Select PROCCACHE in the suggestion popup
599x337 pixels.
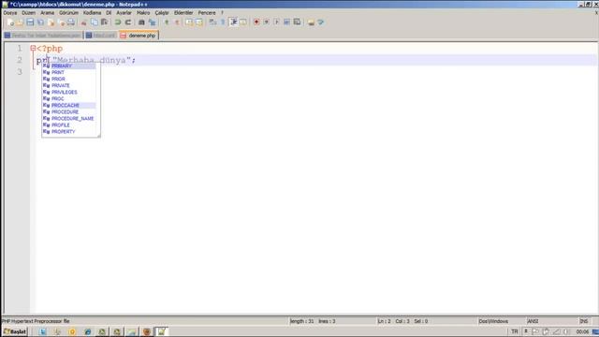69,106
